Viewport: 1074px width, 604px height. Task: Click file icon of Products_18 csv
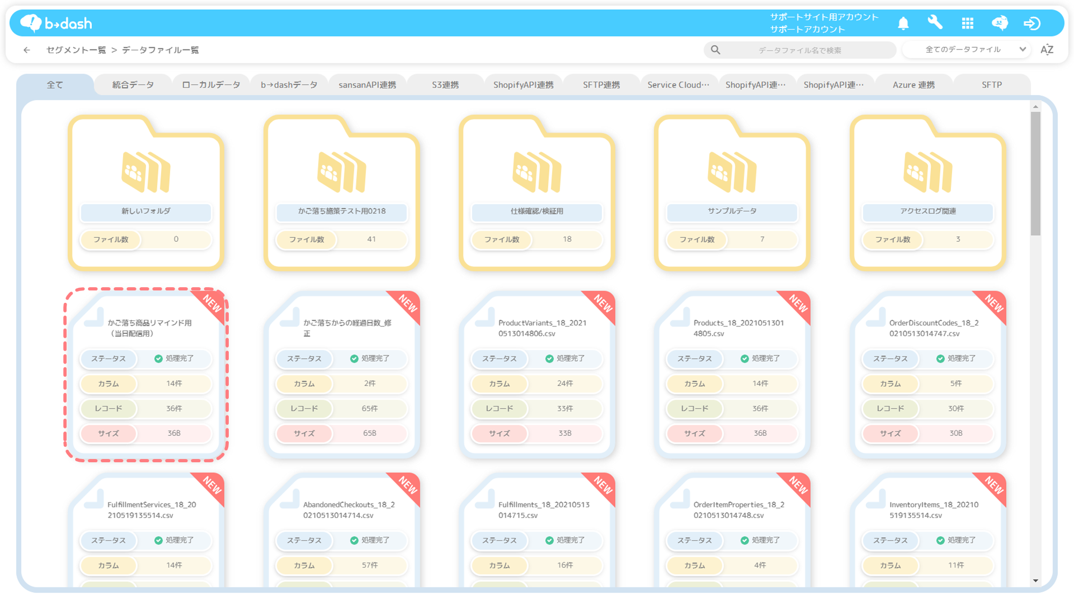[680, 317]
